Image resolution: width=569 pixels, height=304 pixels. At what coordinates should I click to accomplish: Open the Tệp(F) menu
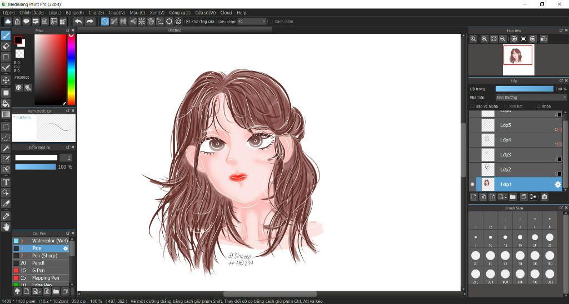(9, 13)
